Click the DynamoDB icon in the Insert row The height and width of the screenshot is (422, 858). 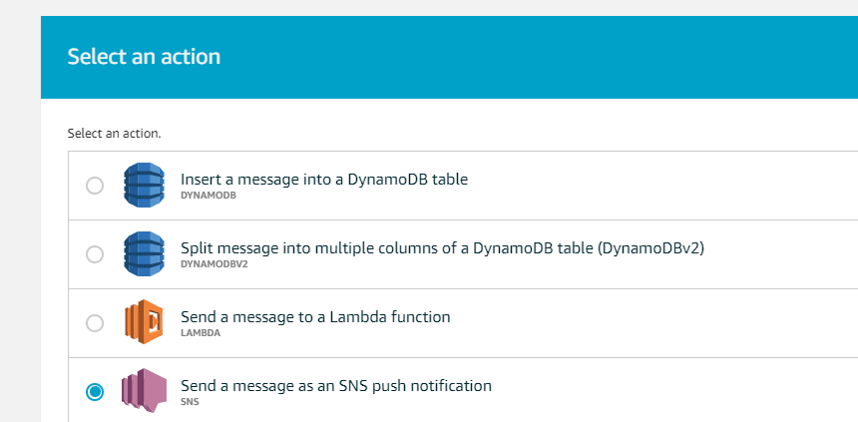click(x=144, y=185)
